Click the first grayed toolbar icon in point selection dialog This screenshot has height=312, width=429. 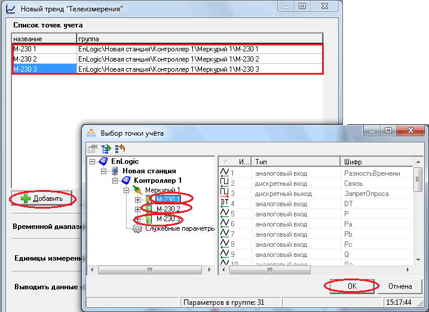click(x=93, y=149)
